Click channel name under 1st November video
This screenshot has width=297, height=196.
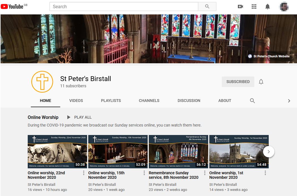pyautogui.click(x=223, y=184)
